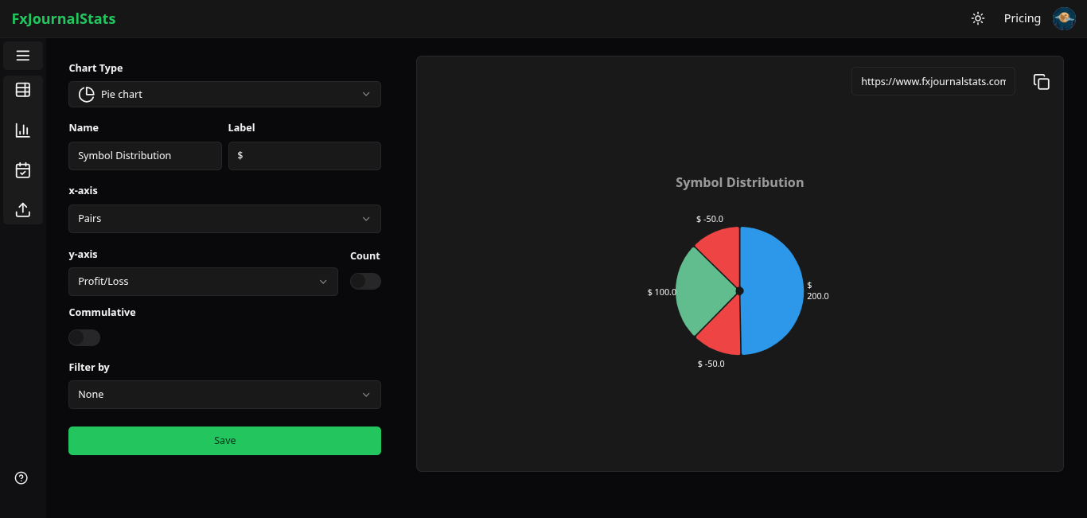Click the FxJournalStats logo
This screenshot has height=518, width=1087.
64,18
